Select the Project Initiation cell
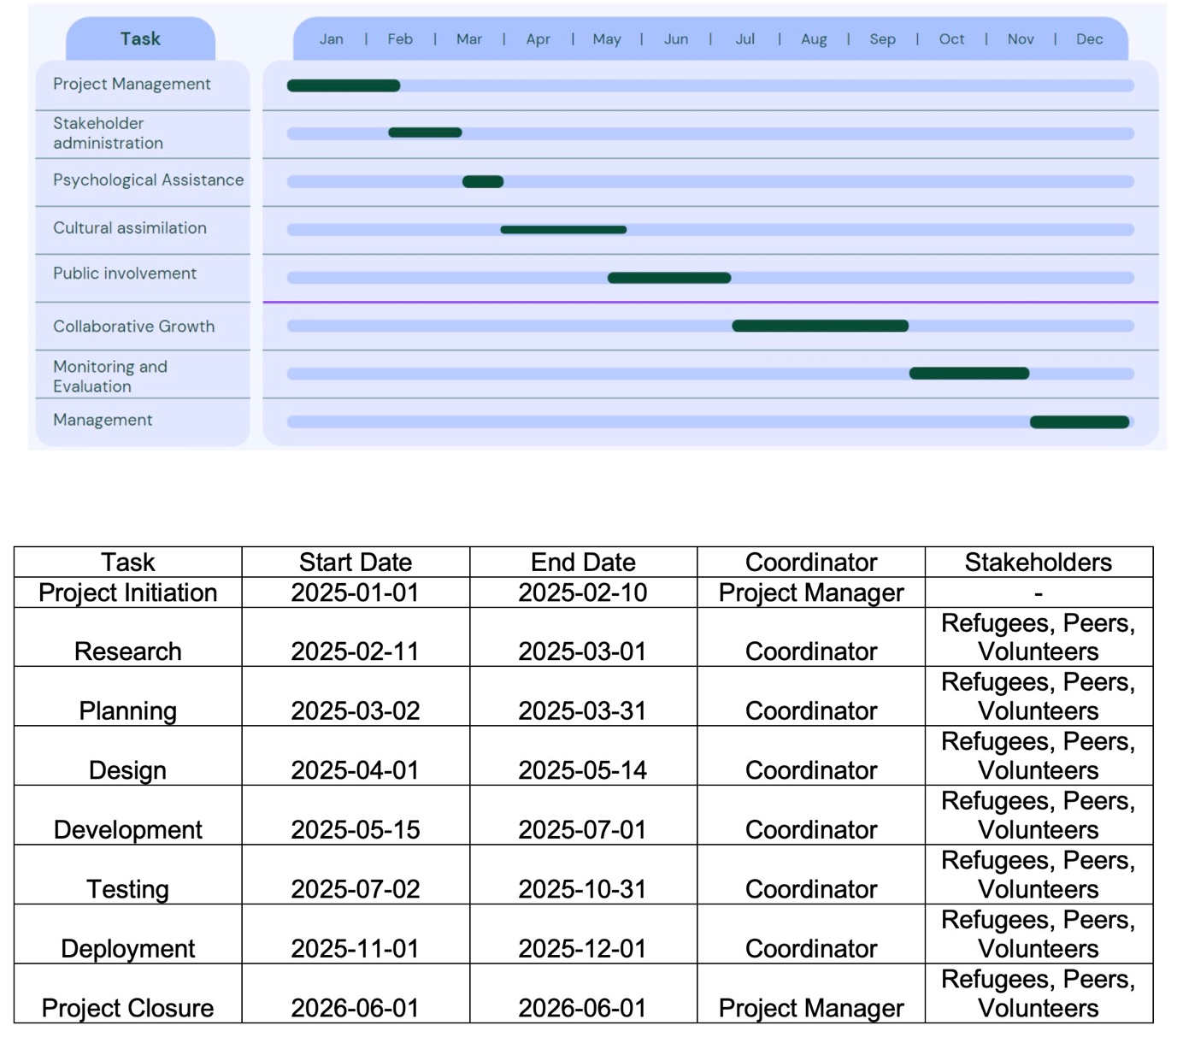The width and height of the screenshot is (1177, 1037). (x=128, y=592)
